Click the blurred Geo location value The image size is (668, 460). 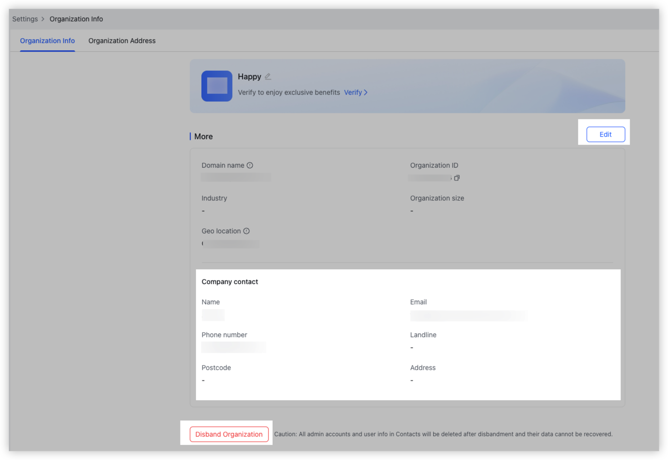(231, 244)
